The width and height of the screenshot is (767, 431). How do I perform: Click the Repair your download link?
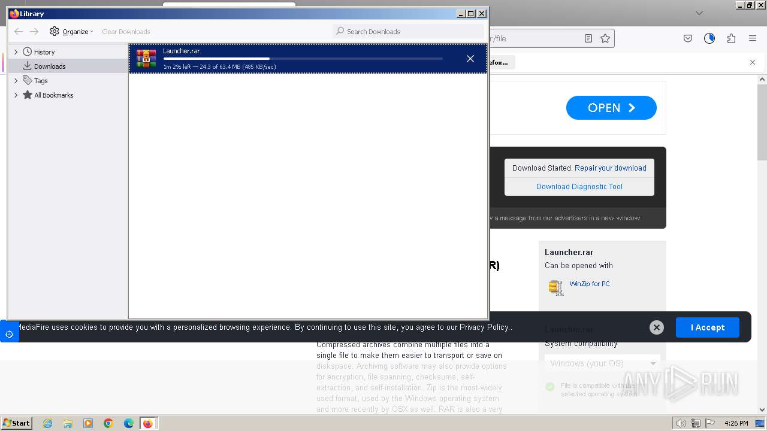pos(611,168)
